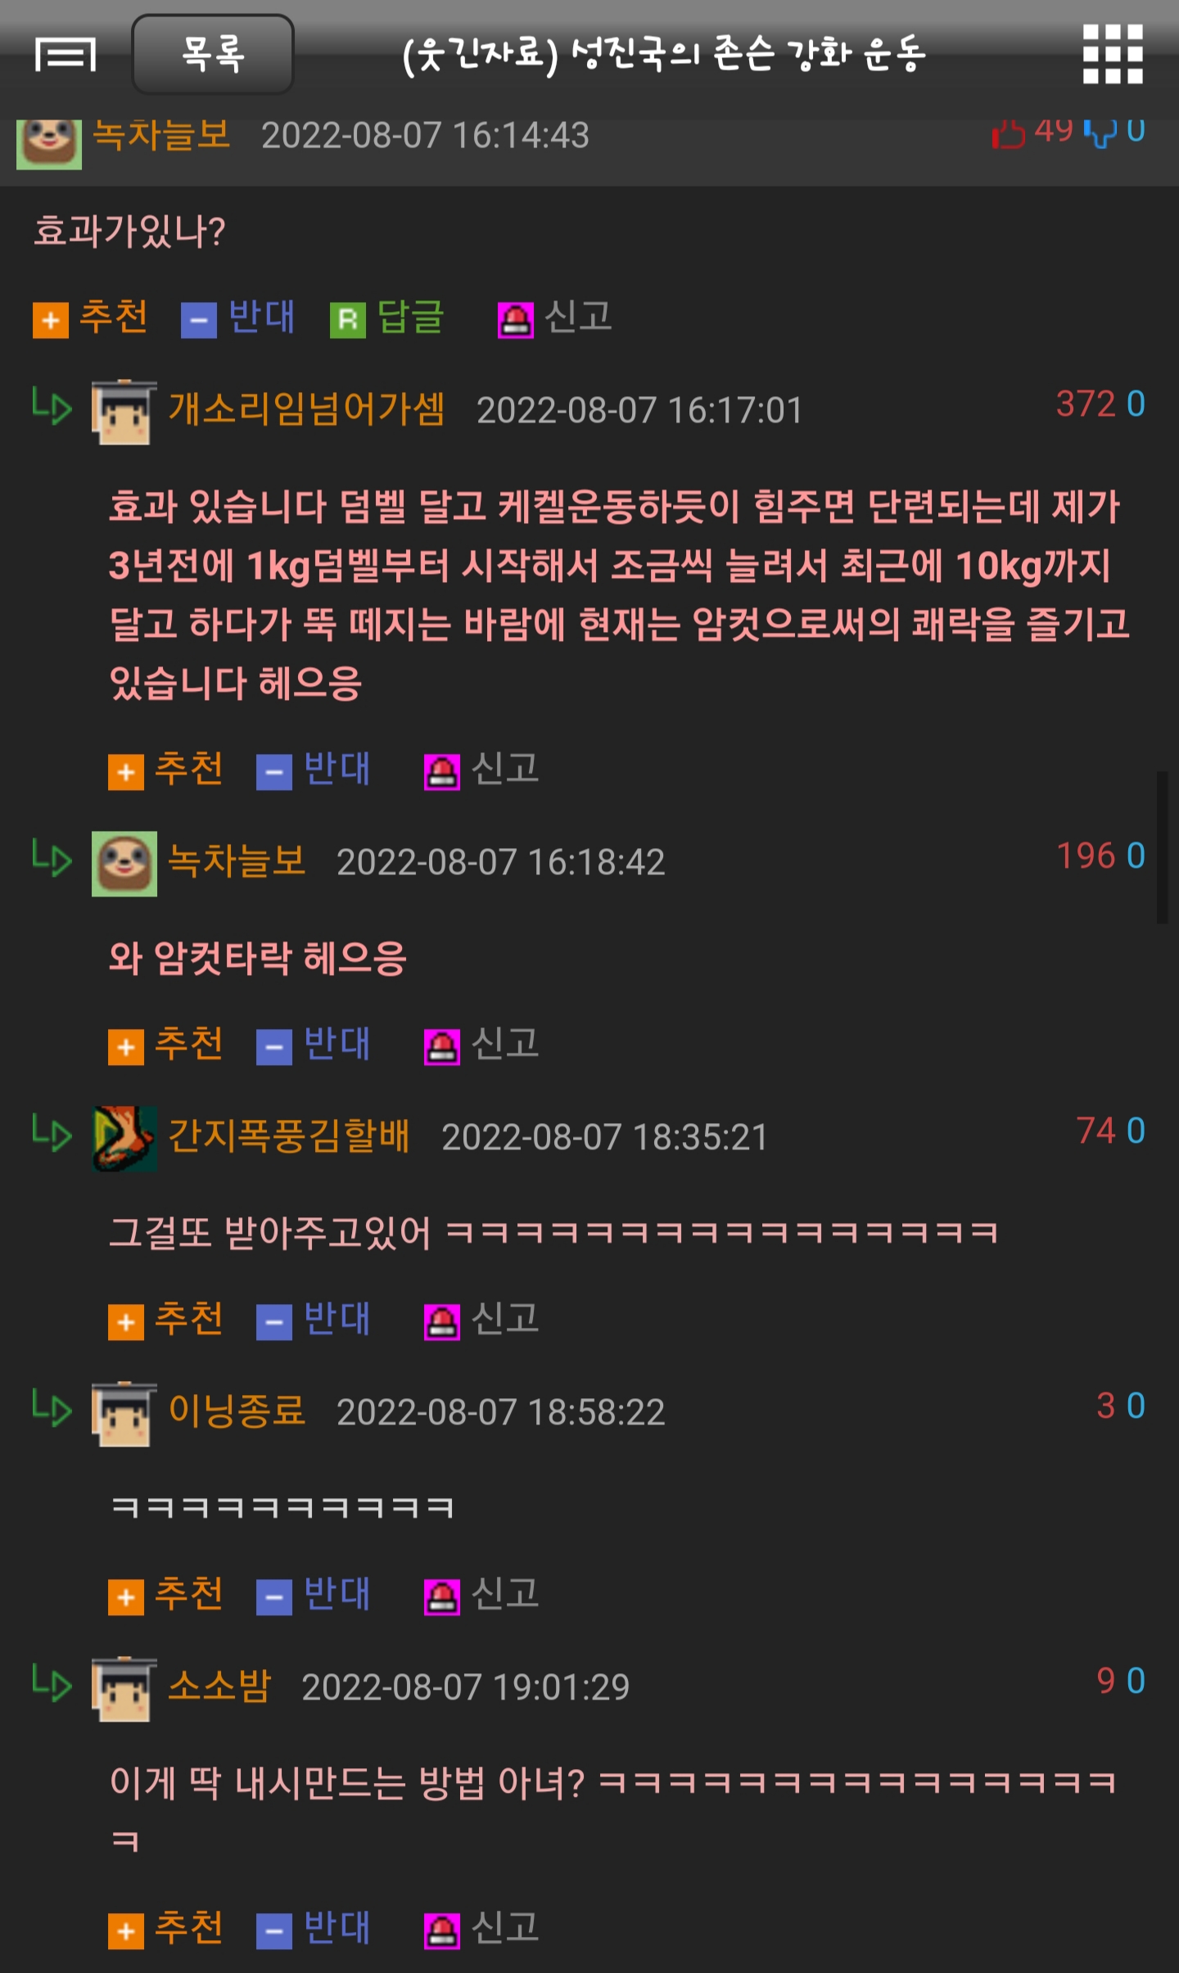Click the green R 답글 reply icon

click(348, 320)
